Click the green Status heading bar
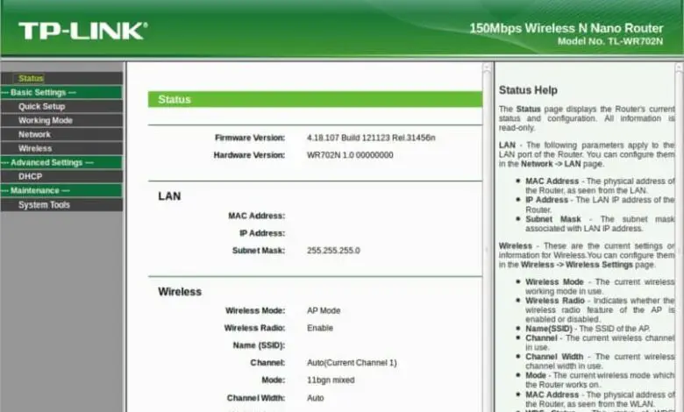684x412 pixels. coord(315,99)
